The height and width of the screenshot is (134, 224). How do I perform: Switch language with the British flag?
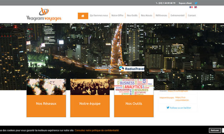click(x=195, y=7)
